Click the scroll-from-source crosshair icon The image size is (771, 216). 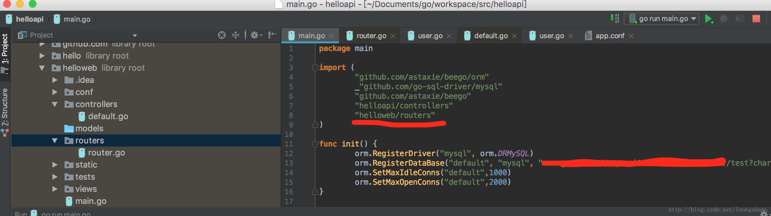tap(222, 35)
